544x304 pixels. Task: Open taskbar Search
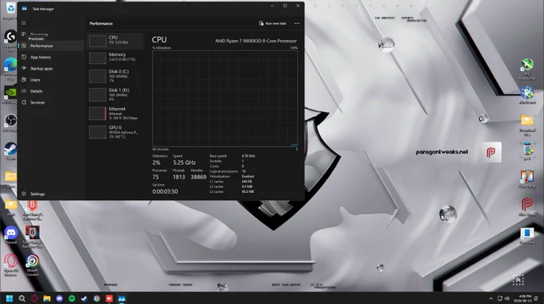[22, 298]
